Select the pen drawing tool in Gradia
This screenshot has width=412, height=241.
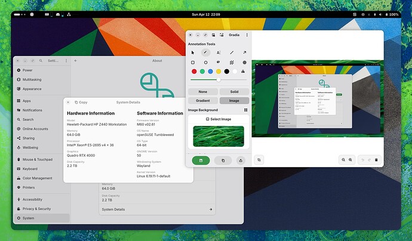coord(205,52)
